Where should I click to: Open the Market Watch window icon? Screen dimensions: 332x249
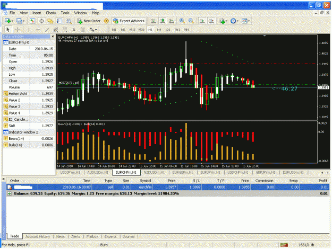coord(32,21)
